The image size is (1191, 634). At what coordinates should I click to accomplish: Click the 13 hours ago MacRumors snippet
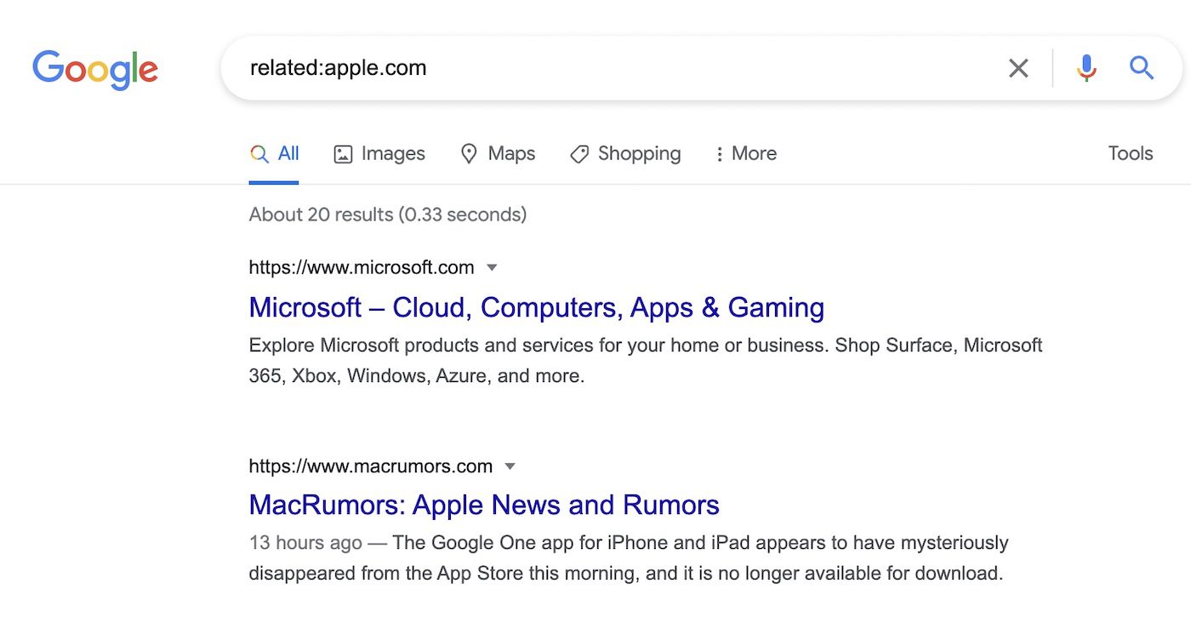tap(628, 558)
